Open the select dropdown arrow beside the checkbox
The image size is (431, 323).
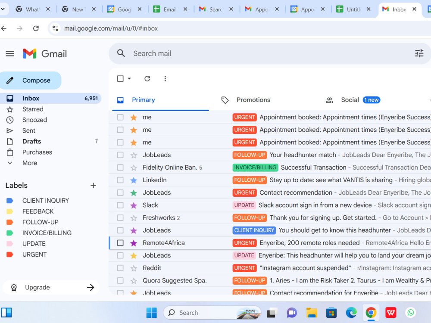click(x=129, y=79)
